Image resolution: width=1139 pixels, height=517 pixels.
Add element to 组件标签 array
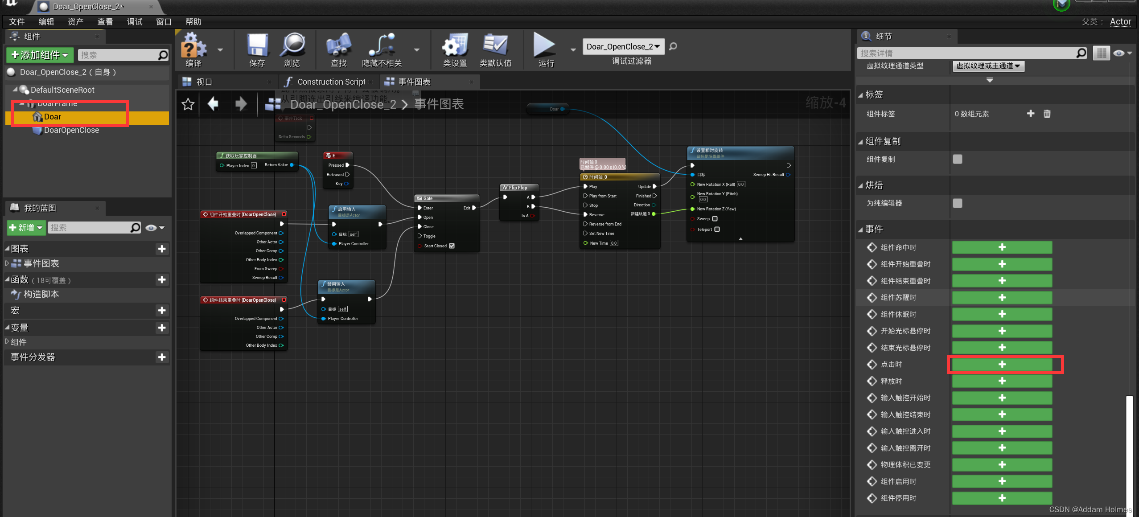(x=1031, y=114)
